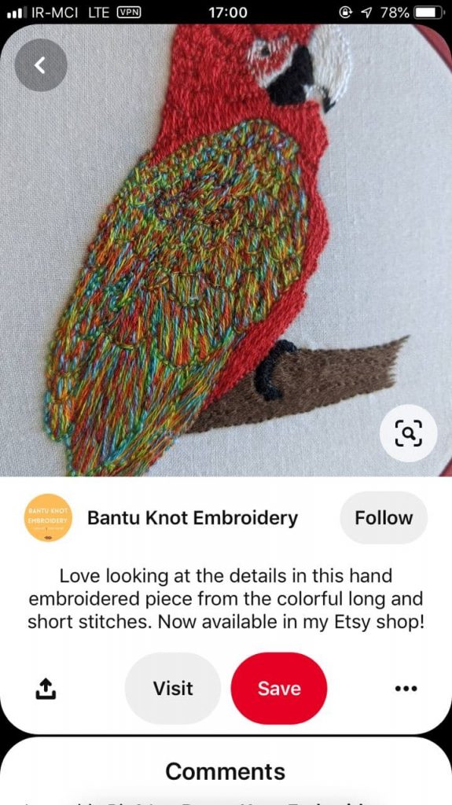This screenshot has width=452, height=805.
Task: Tap the VPN indicator in status bar
Action: (129, 13)
